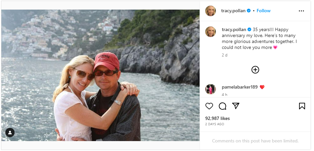Viewport: 314px width, 151px height.
Task: Open tracy.pollan username in the caption
Action: tap(234, 29)
